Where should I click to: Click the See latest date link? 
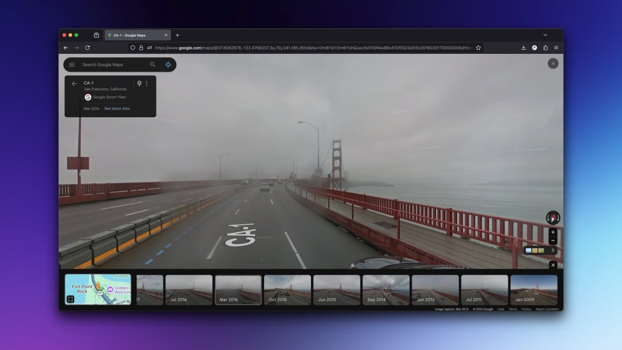pyautogui.click(x=117, y=109)
